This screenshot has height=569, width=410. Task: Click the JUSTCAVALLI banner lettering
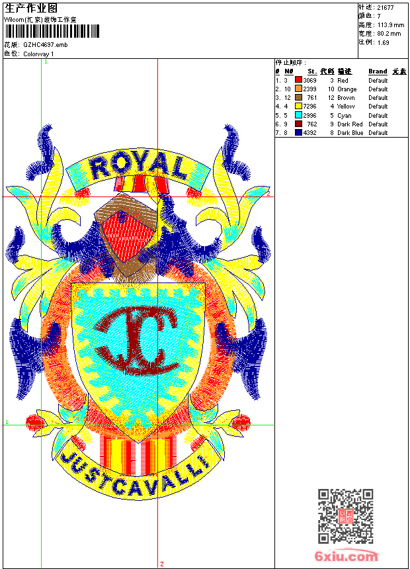click(x=135, y=474)
